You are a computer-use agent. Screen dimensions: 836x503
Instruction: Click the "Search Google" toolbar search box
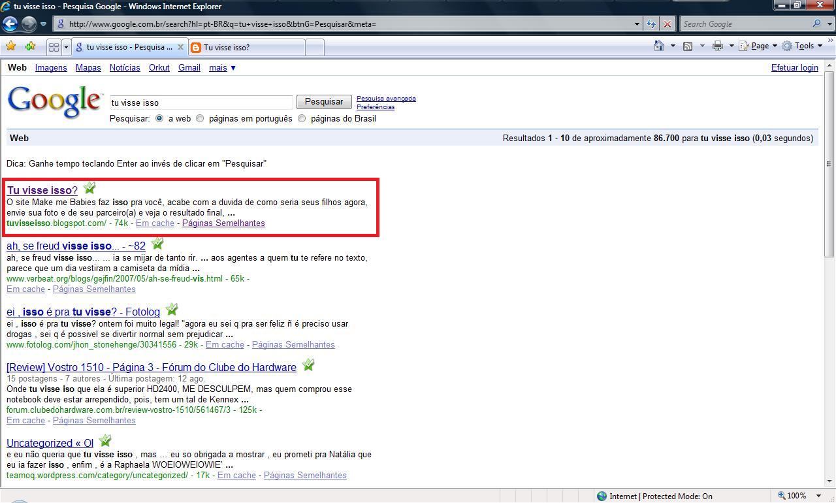745,24
